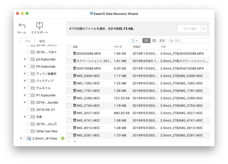
Task: Click the Other lost files folder icon
Action: (33, 131)
